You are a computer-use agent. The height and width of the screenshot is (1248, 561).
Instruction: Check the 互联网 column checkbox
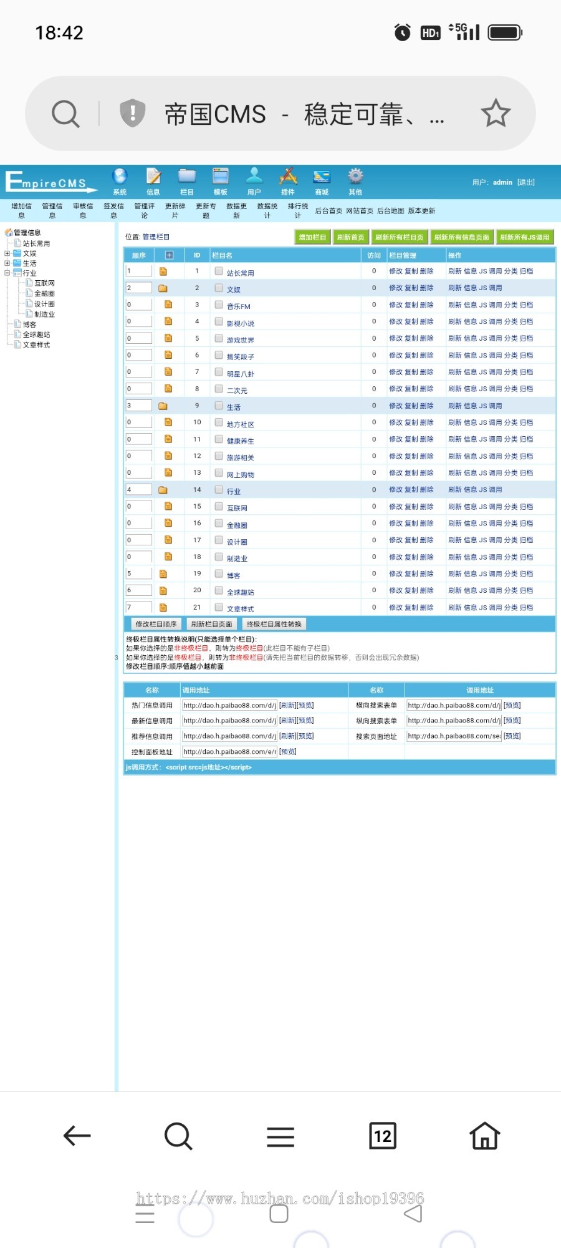point(219,506)
